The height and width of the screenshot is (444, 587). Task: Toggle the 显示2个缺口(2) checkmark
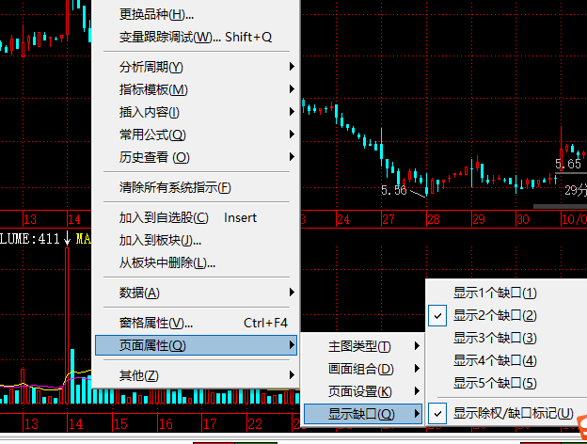tap(437, 315)
